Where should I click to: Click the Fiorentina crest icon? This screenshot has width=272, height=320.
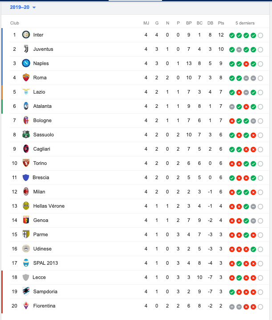point(26,306)
